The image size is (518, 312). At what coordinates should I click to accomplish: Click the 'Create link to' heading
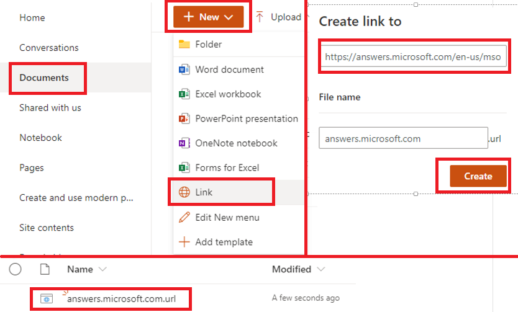pos(360,22)
